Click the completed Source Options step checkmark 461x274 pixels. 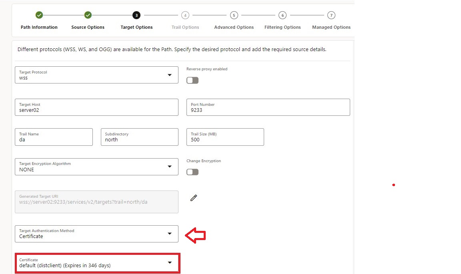(88, 15)
